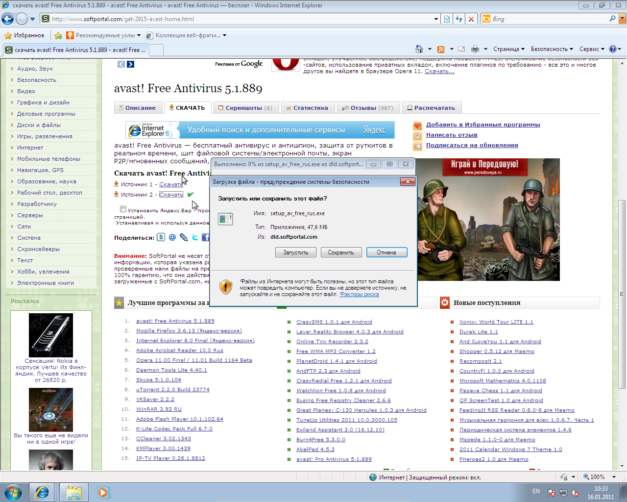
Task: Share via the Twitter bird icon
Action: (195, 237)
